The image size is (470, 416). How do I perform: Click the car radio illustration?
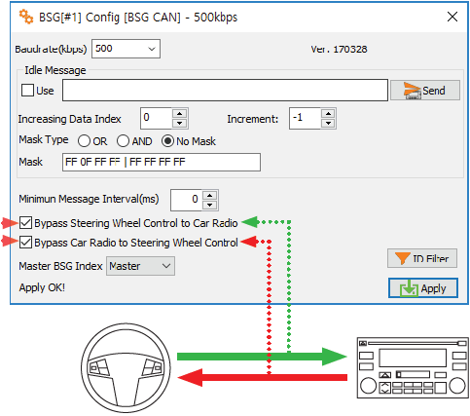413,368
